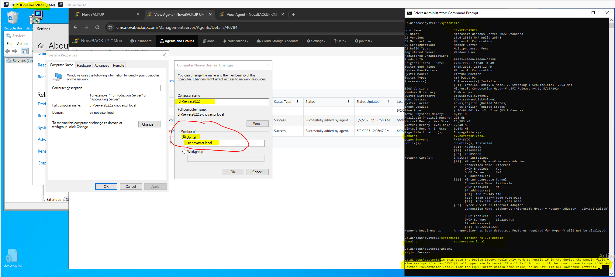
Task: Select the Domain radio button
Action: pos(184,137)
